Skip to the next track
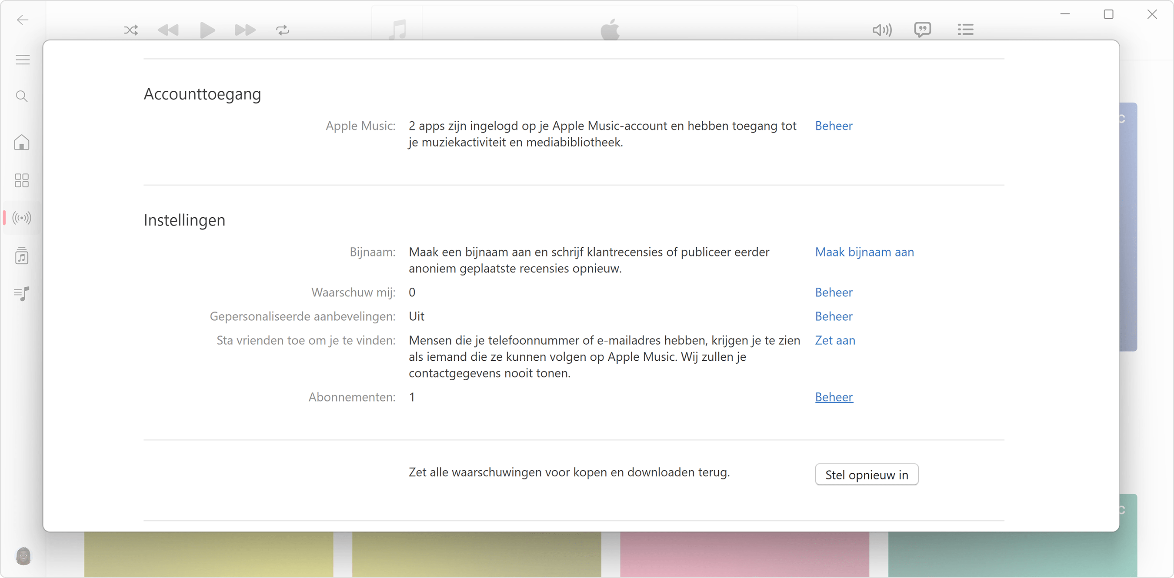 [x=245, y=30]
